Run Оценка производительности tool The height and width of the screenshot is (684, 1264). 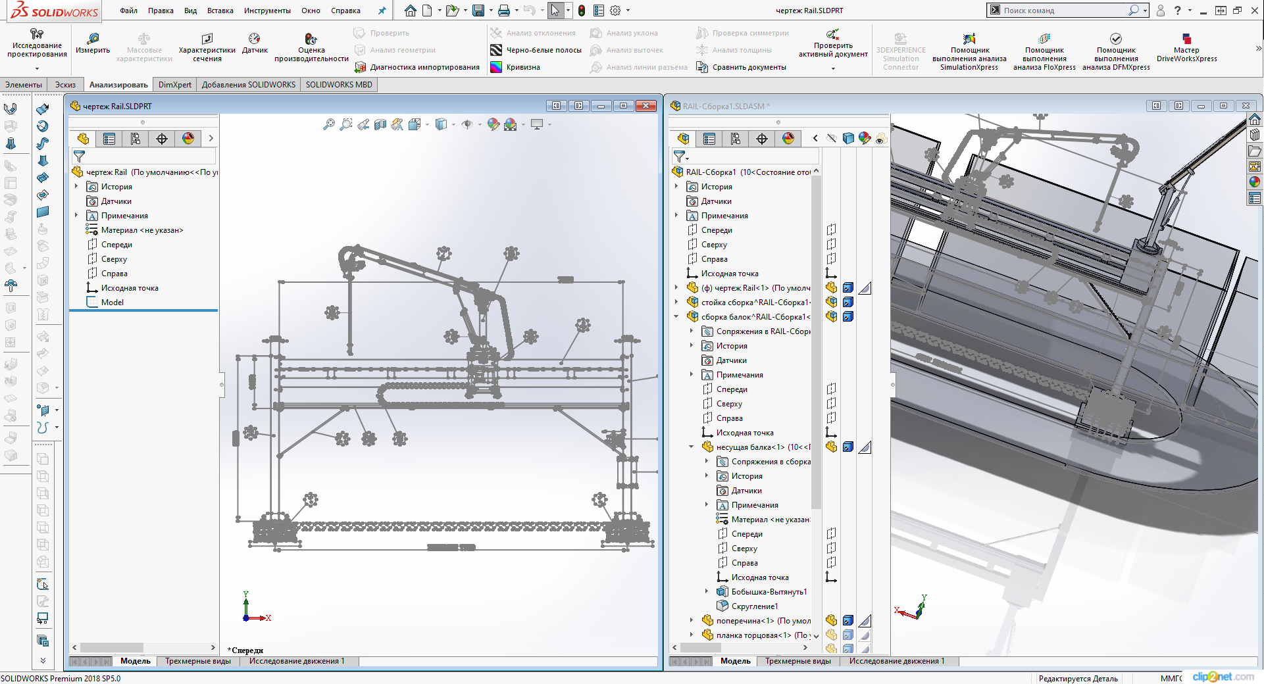pyautogui.click(x=311, y=39)
